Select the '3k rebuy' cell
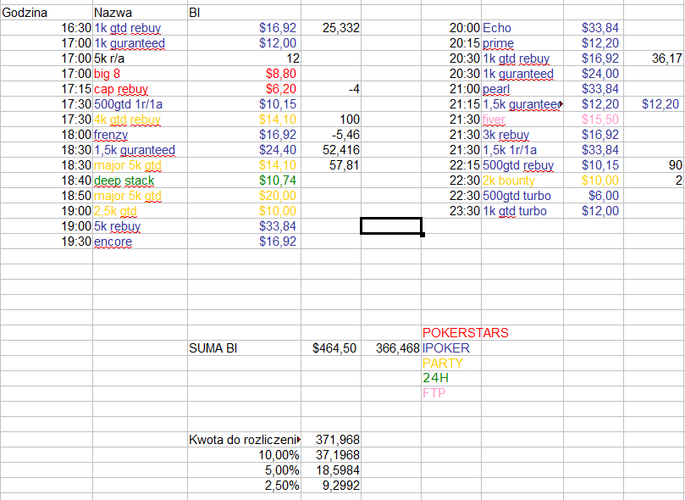 (522, 135)
